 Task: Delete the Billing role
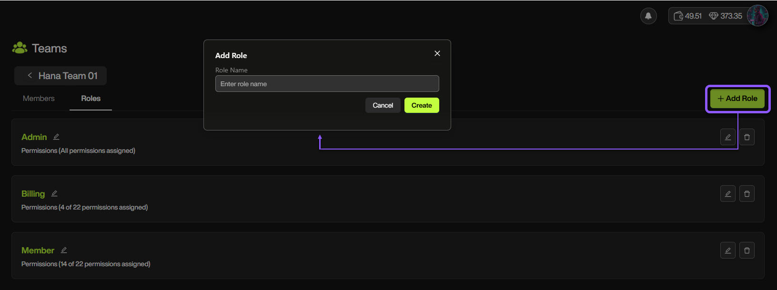(x=747, y=194)
